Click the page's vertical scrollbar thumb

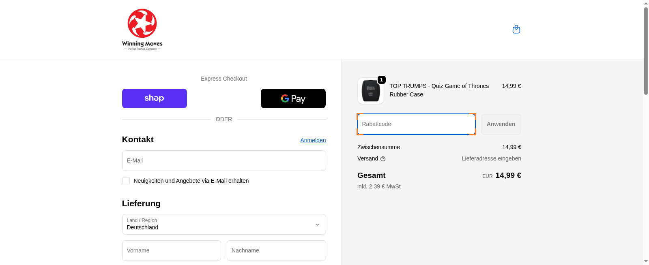[646, 51]
